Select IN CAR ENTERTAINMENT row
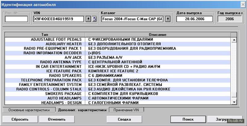Image resolution: width=247 pixels, height=126 pixels. pos(118,66)
